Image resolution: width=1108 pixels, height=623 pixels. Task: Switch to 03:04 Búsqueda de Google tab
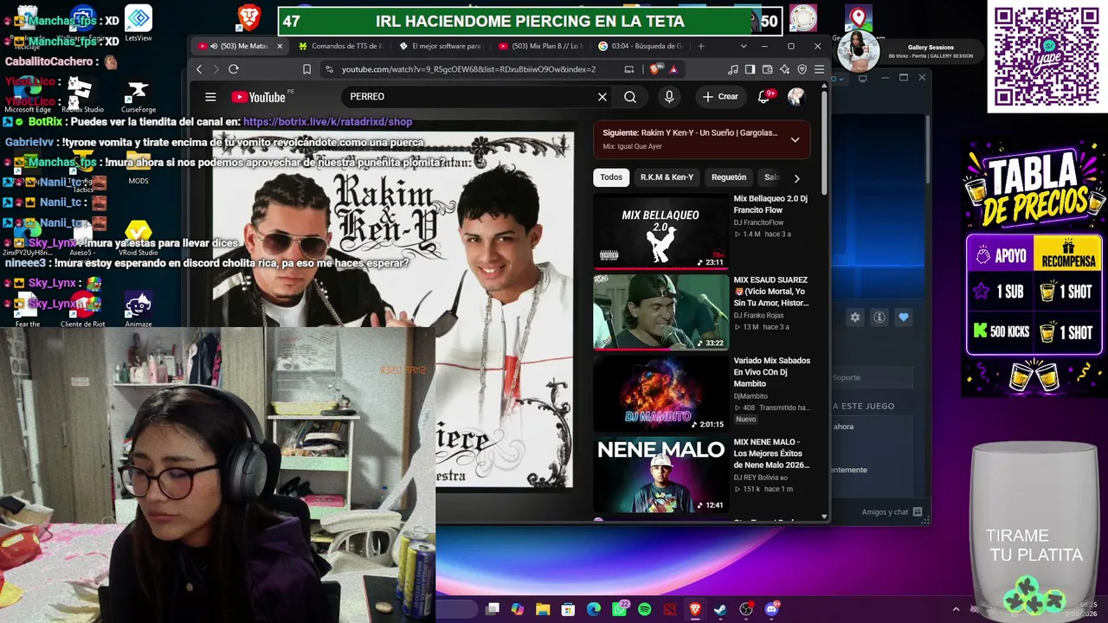coord(641,46)
